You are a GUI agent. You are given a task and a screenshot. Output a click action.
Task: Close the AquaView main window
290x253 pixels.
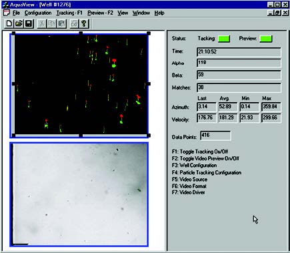coord(285,5)
